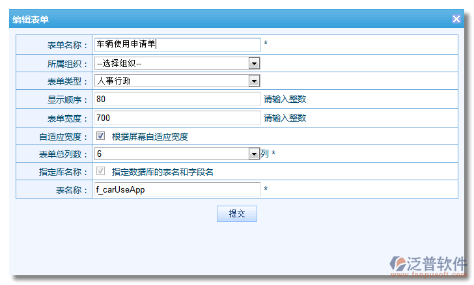Open the 表单总列数 dropdown showing 6
The height and width of the screenshot is (285, 474).
pyautogui.click(x=255, y=154)
